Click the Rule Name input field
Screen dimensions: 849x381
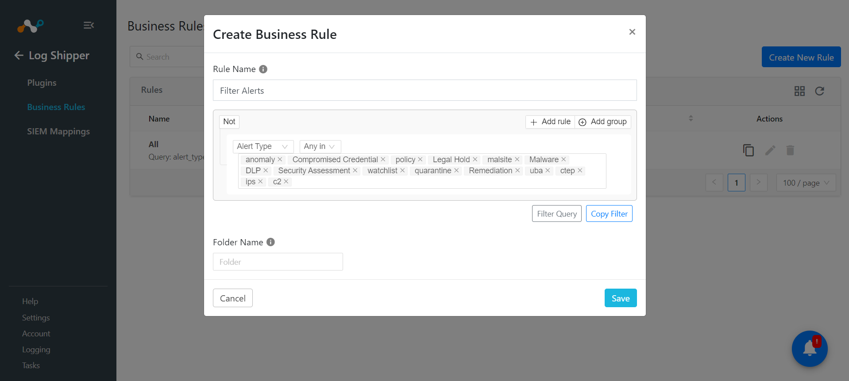pyautogui.click(x=425, y=90)
